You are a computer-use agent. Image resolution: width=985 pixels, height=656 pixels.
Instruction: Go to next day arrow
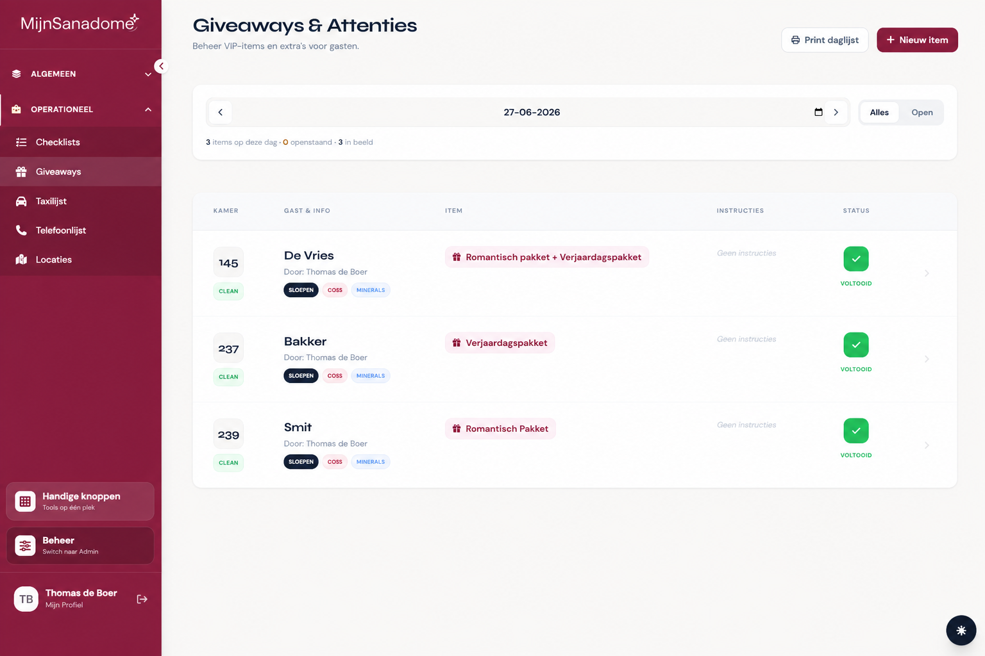[836, 112]
